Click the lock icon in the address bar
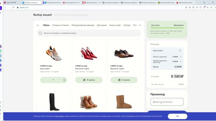The width and height of the screenshot is (216, 121). coord(18,7)
